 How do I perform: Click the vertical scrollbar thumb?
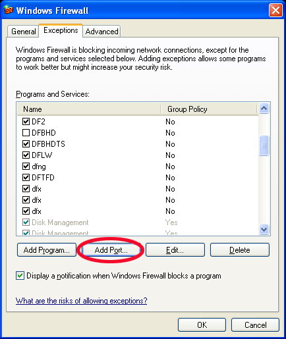pyautogui.click(x=264, y=145)
